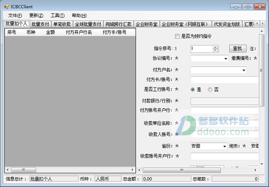269x187 pixels.
Task: Switch to the 同城跨行汇款 tab
Action: point(118,24)
